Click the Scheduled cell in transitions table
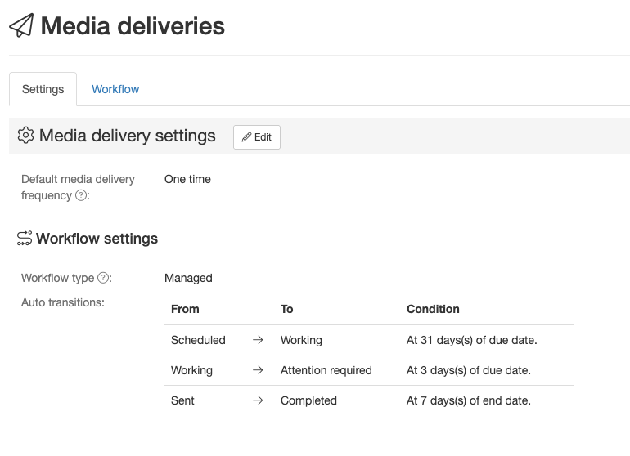This screenshot has width=630, height=456. click(198, 340)
